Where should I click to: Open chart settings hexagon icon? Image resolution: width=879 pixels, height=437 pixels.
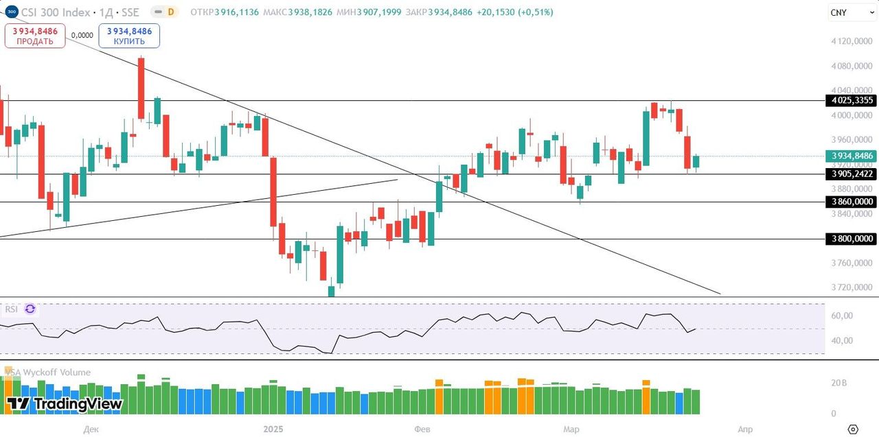click(x=853, y=429)
